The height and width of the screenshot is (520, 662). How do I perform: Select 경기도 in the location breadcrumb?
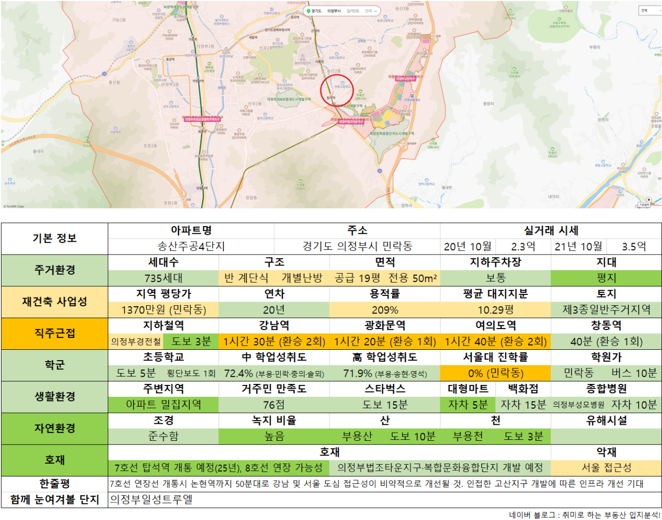[317, 11]
